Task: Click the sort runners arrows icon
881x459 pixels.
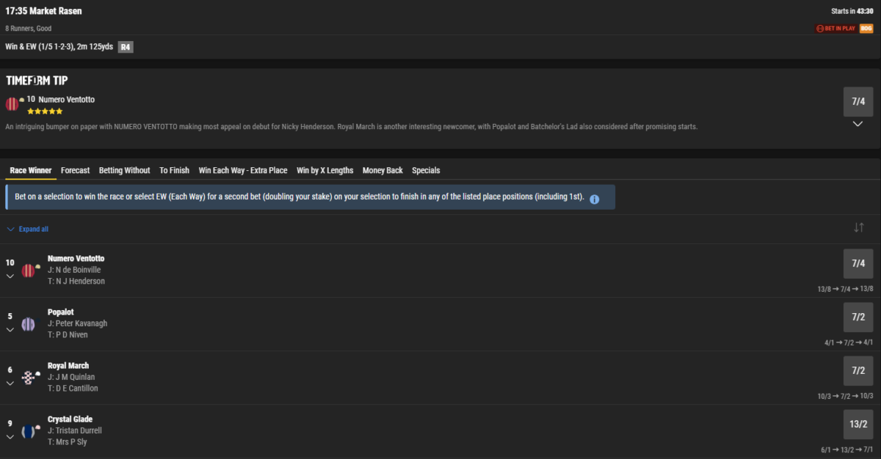Action: point(858,228)
